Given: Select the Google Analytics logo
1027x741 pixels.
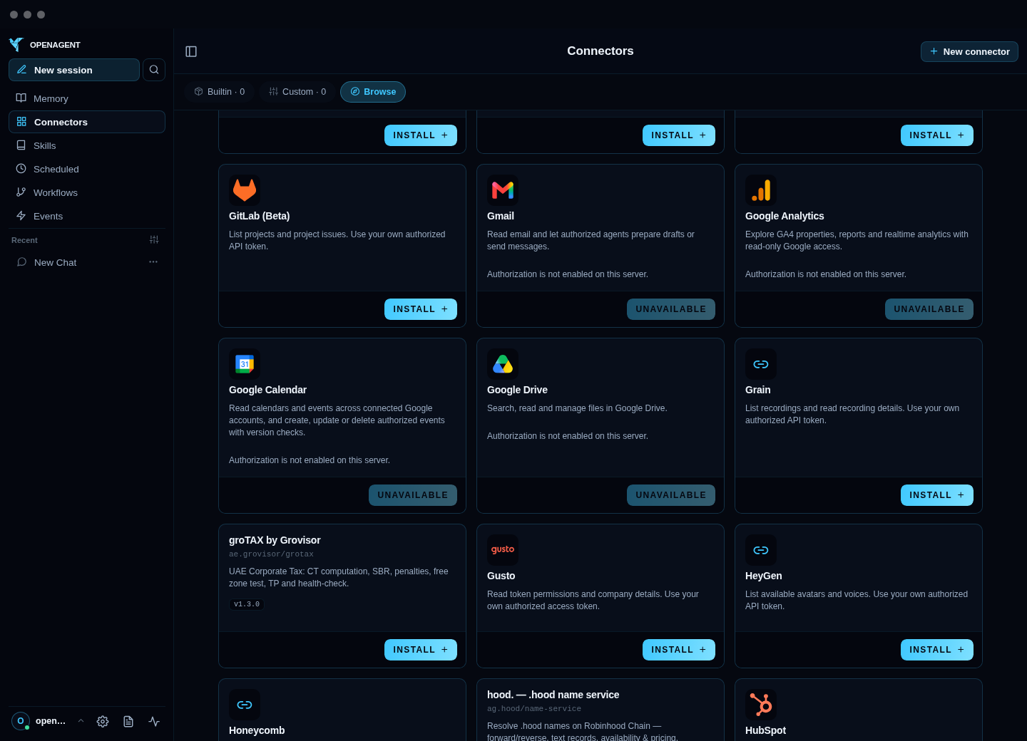Looking at the screenshot, I should click(x=761, y=190).
